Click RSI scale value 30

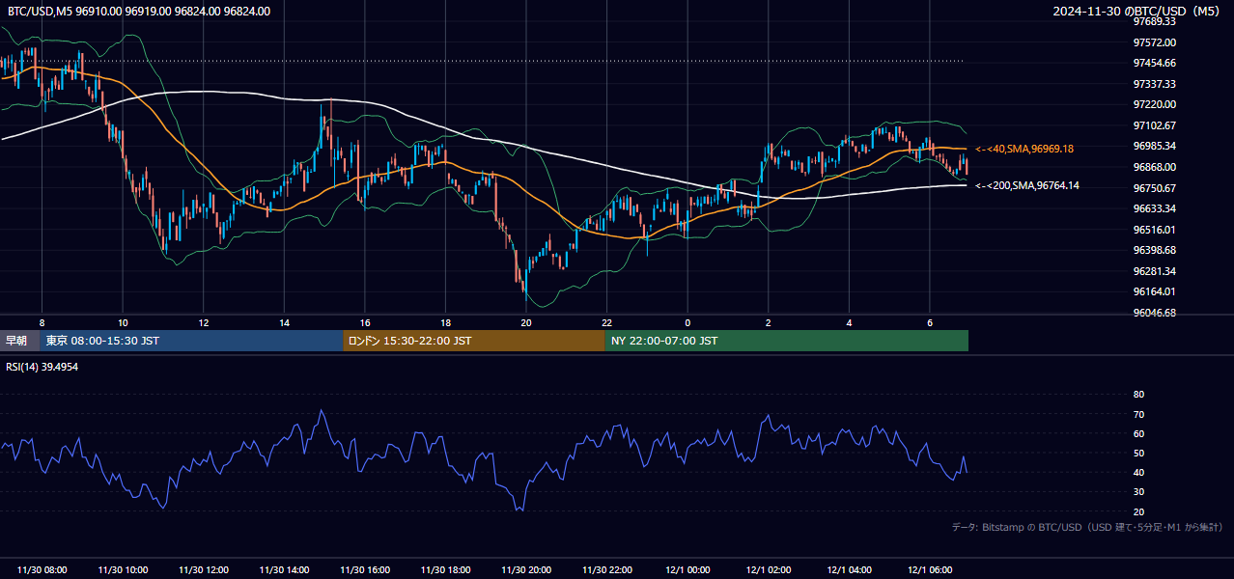click(x=1138, y=492)
